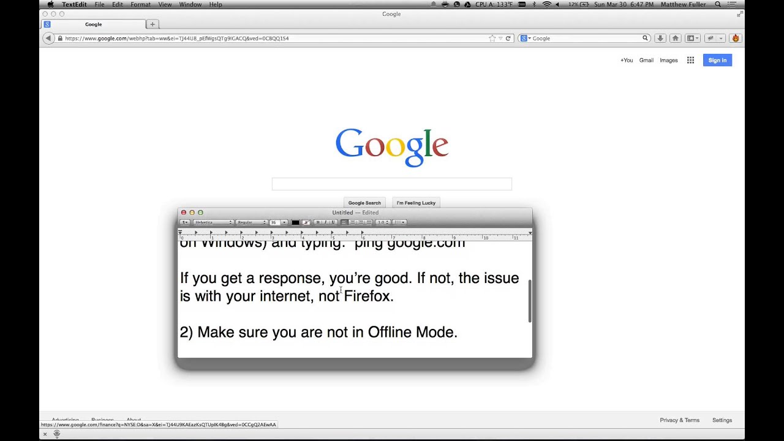The image size is (784, 441).
Task: Open the +You link
Action: click(x=627, y=60)
